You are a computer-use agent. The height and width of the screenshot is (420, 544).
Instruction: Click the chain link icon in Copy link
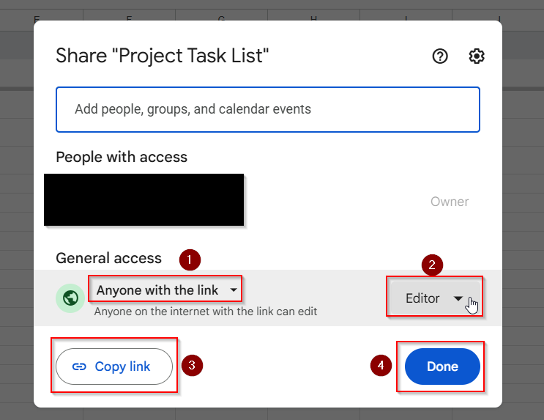point(79,366)
